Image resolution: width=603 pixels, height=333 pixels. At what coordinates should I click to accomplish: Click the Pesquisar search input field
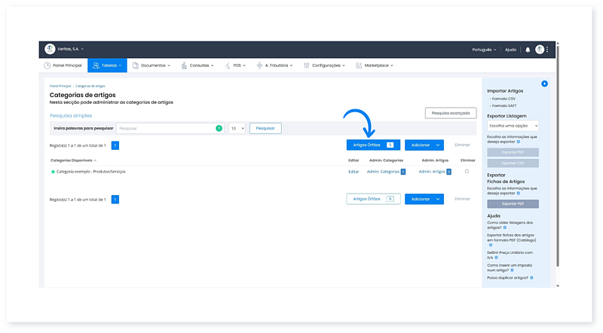166,129
